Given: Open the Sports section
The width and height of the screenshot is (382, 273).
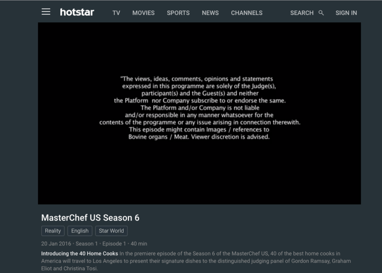Looking at the screenshot, I should click(178, 13).
